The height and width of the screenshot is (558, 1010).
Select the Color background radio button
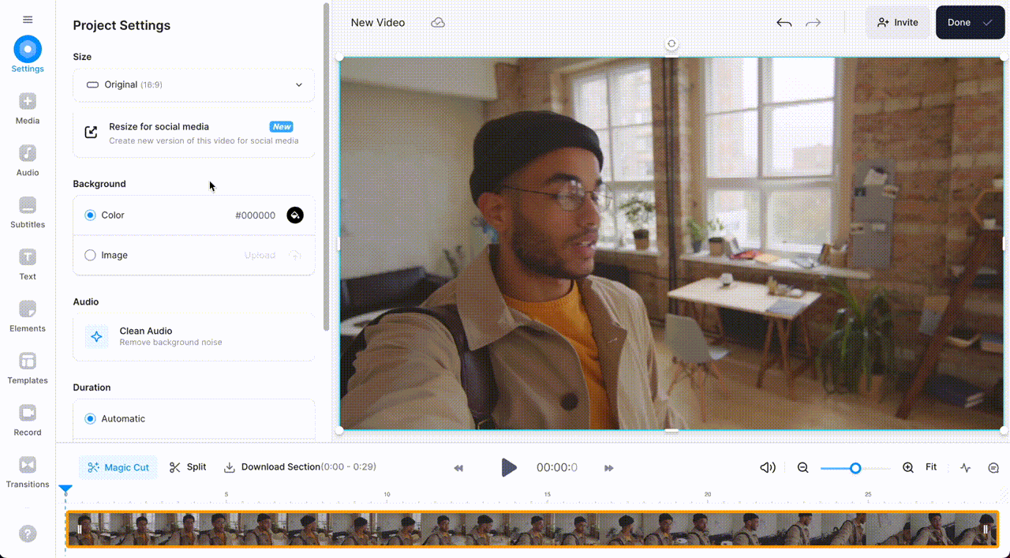(90, 215)
